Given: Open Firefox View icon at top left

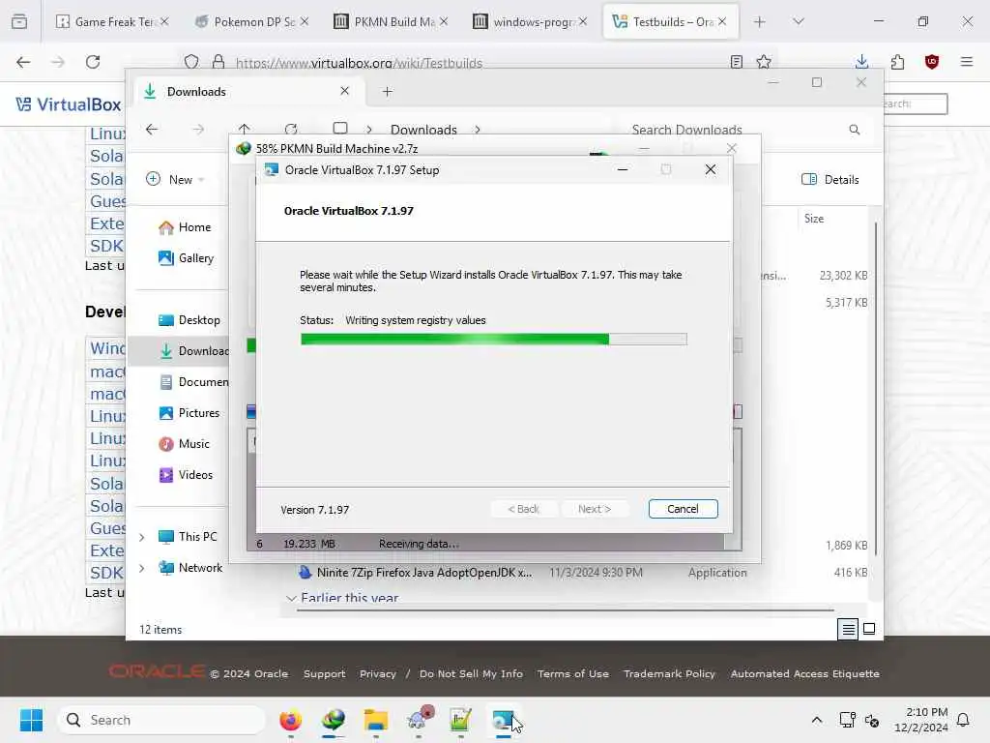Looking at the screenshot, I should click(x=19, y=21).
